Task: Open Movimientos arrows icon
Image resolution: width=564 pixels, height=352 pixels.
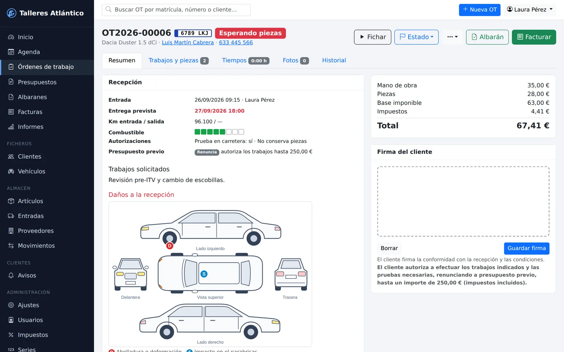Action: click(x=11, y=246)
